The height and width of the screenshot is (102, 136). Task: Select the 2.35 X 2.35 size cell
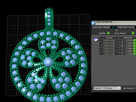(109, 43)
